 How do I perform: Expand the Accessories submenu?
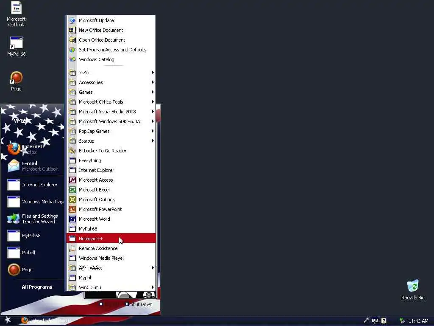coord(111,82)
